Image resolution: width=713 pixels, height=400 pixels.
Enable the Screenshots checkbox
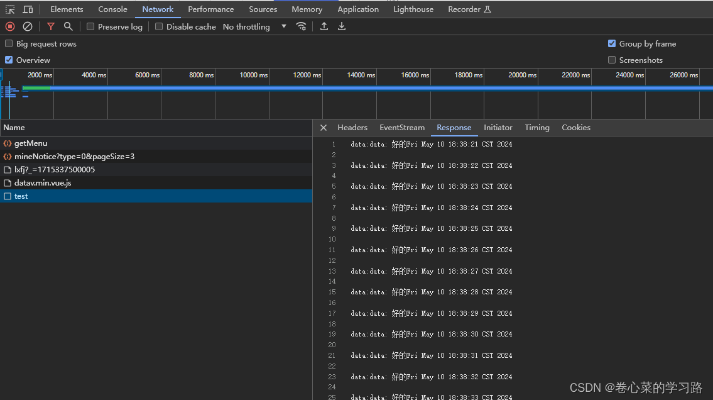(612, 60)
